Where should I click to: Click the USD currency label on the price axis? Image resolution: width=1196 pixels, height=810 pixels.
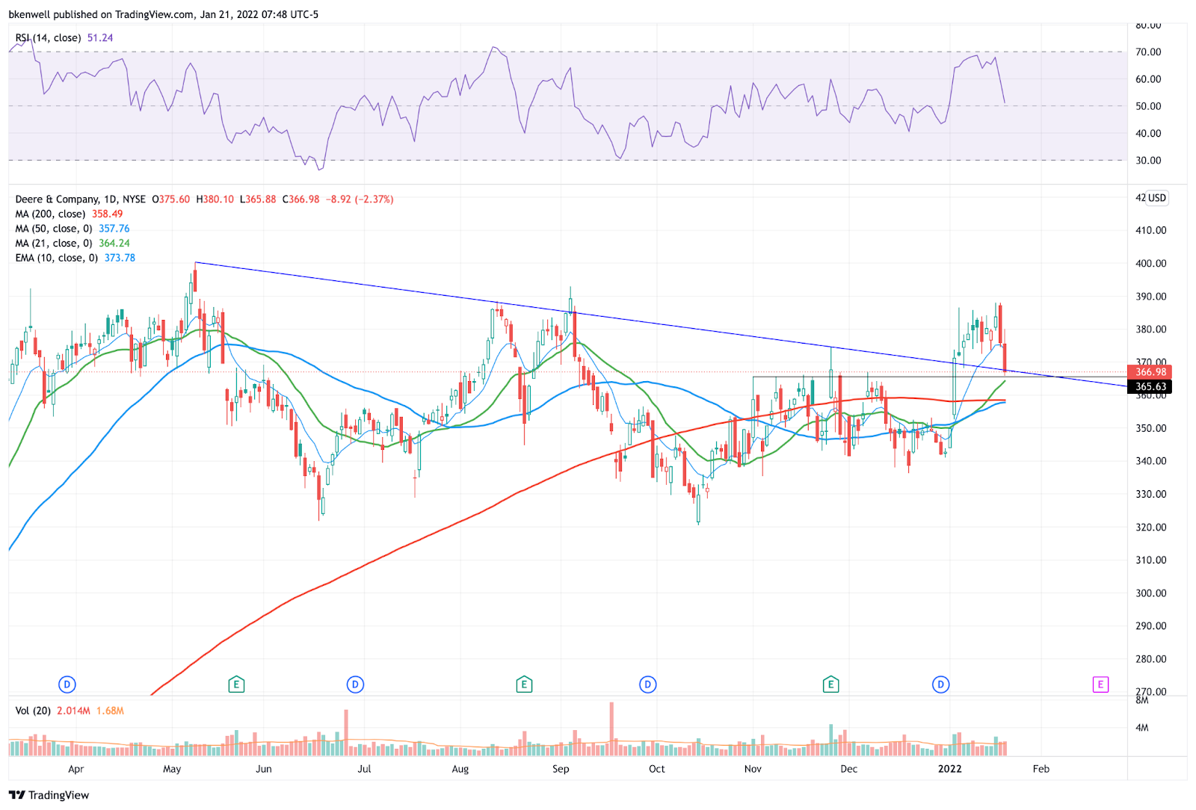[1156, 198]
